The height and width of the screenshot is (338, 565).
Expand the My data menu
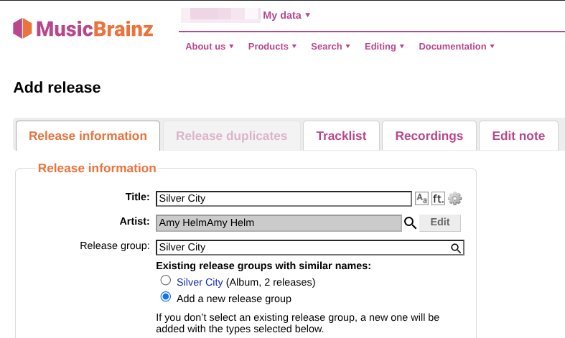coord(286,15)
